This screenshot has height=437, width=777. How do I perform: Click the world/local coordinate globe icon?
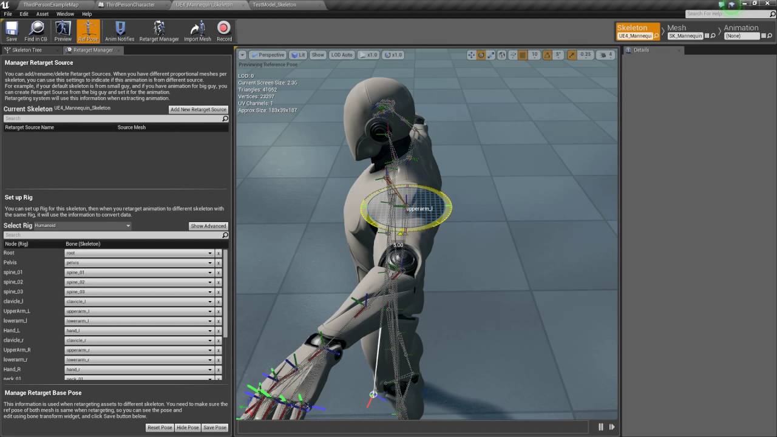coord(502,55)
